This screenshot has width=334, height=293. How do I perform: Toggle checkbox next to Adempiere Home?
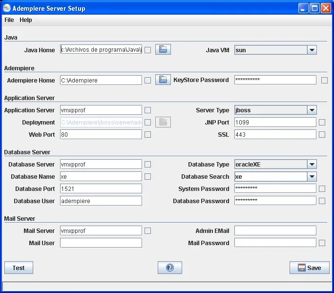click(x=147, y=81)
